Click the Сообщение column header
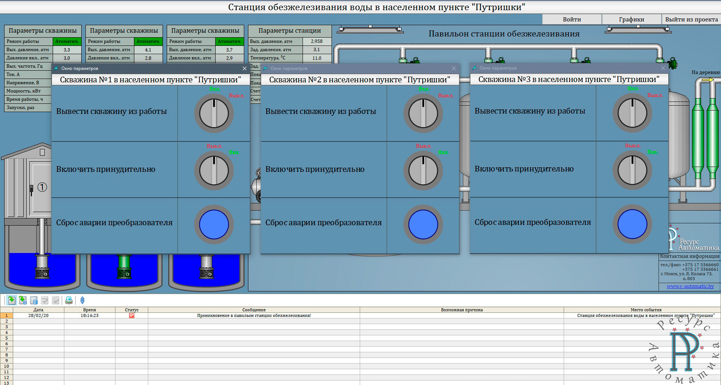The image size is (721, 385). pos(254,310)
